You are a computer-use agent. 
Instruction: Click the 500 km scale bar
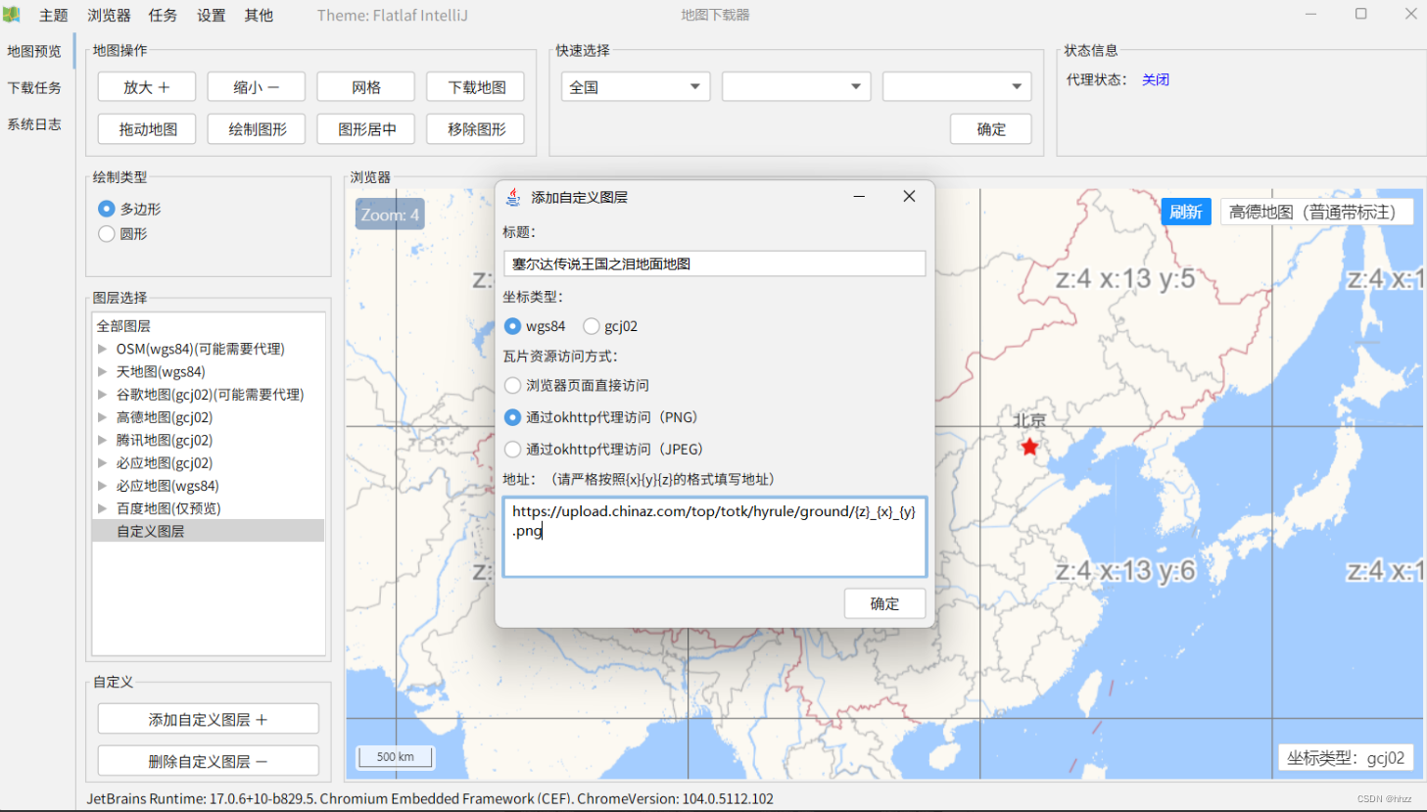[x=395, y=756]
